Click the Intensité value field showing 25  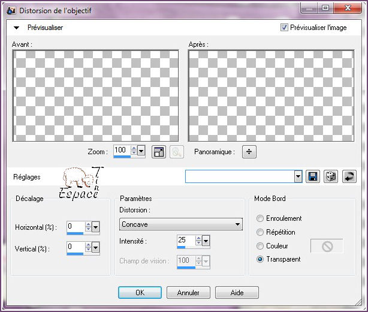point(186,241)
